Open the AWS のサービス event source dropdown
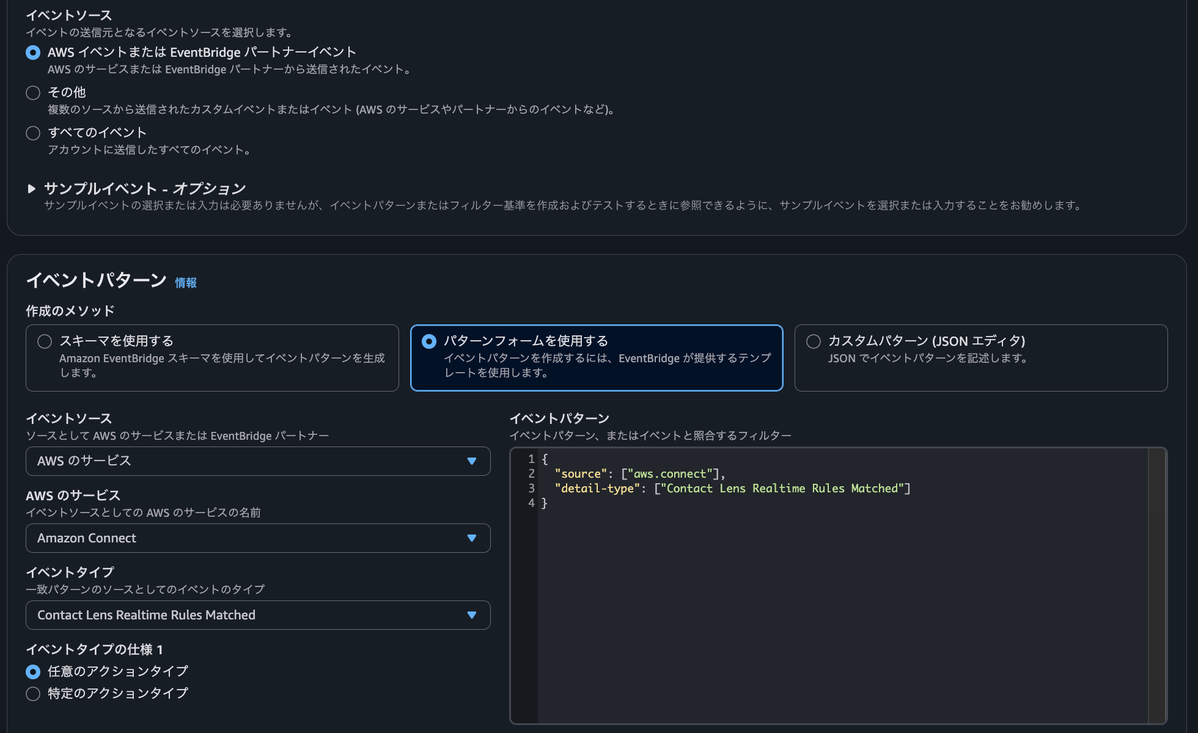This screenshot has width=1198, height=733. click(257, 461)
